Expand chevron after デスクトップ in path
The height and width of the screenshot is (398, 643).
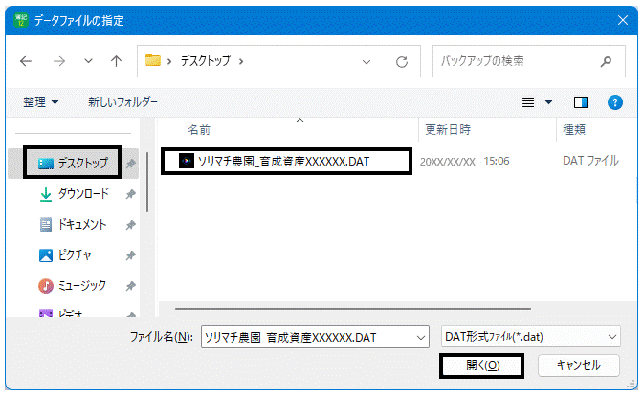241,61
